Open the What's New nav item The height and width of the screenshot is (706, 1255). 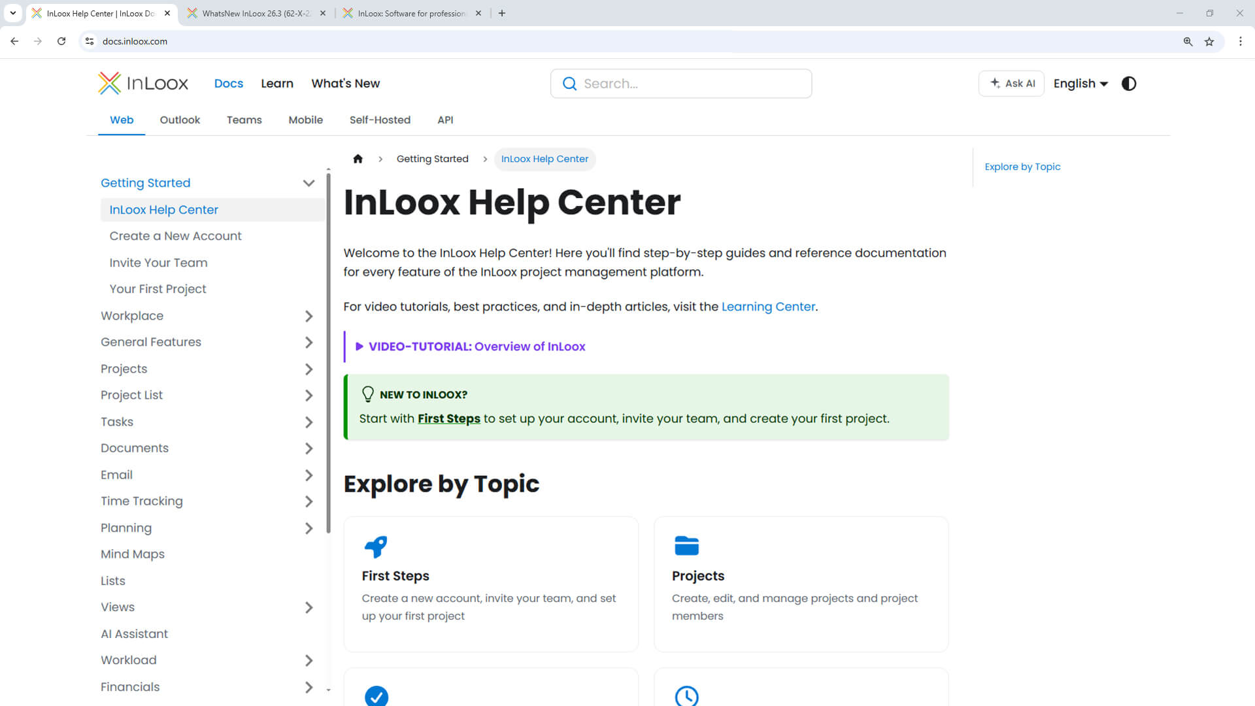pos(345,84)
